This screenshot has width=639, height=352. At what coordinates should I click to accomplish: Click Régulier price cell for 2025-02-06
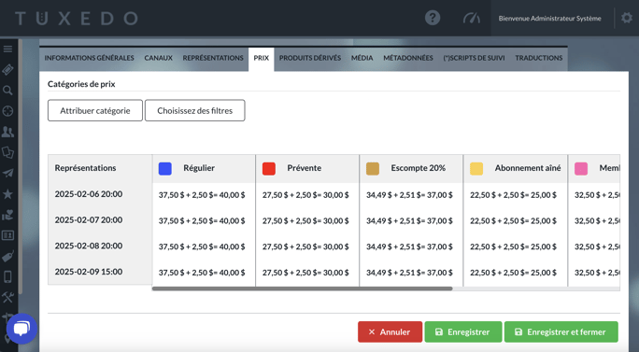coord(202,195)
